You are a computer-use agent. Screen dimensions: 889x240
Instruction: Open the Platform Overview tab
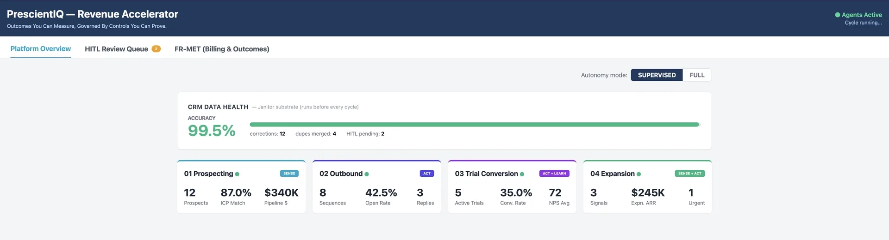click(41, 48)
